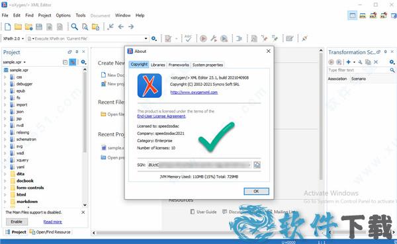Click the New document toolbar icon

pos(7,26)
